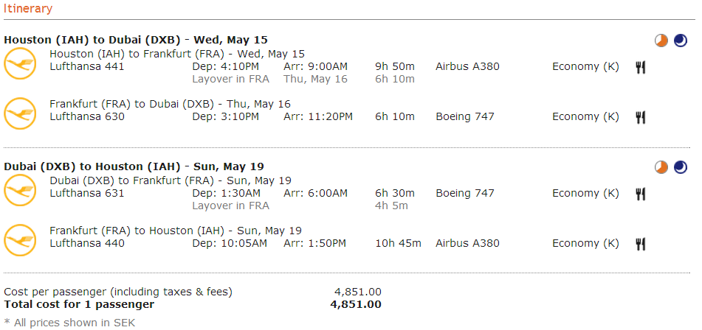Click the orange daytime icon on Dubai to Houston
702x330 pixels.
click(661, 167)
